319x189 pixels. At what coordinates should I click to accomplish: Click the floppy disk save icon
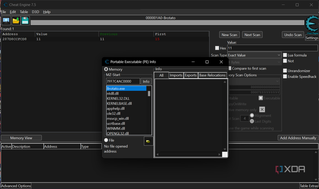[x=25, y=21]
